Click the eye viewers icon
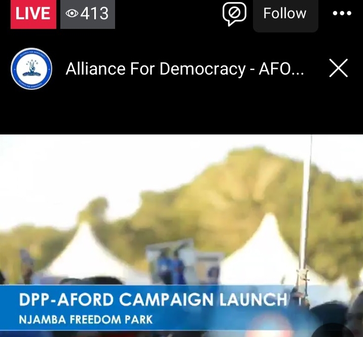The image size is (363, 337). tap(72, 13)
